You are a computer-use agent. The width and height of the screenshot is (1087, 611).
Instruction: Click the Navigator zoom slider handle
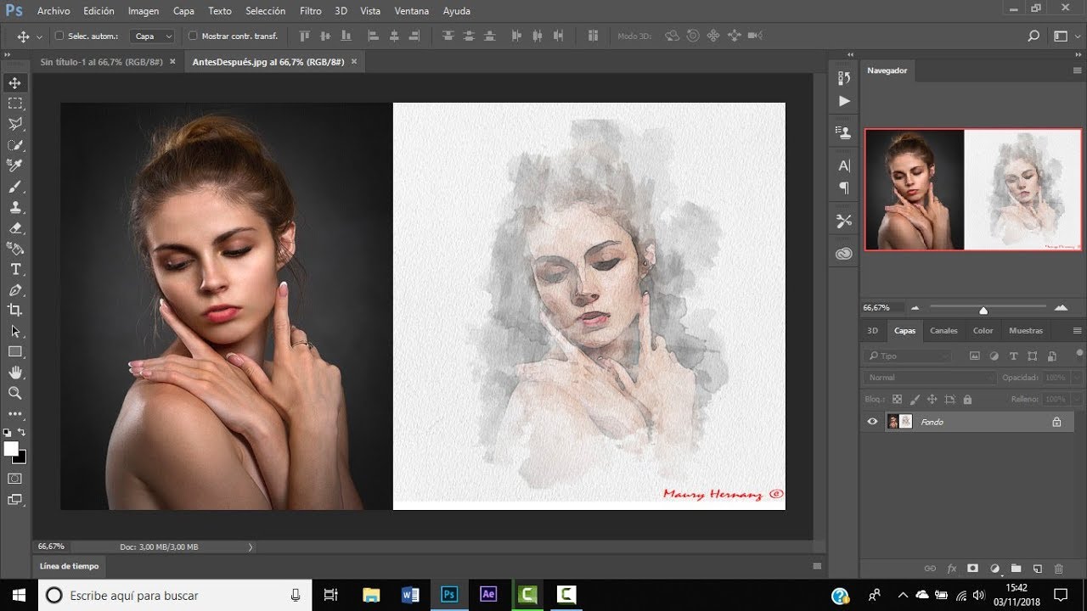pyautogui.click(x=983, y=310)
